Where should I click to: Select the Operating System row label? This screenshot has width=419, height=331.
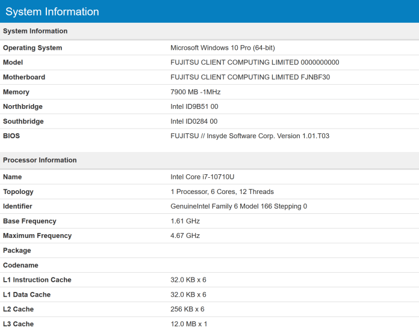point(33,48)
